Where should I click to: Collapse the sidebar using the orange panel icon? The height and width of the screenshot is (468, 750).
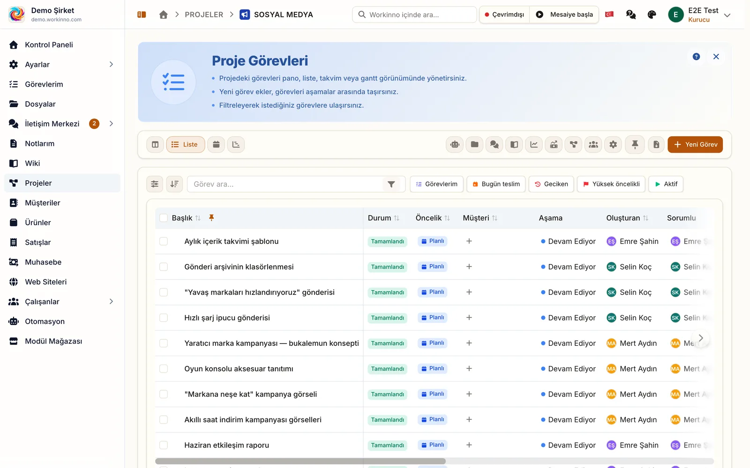pos(142,15)
